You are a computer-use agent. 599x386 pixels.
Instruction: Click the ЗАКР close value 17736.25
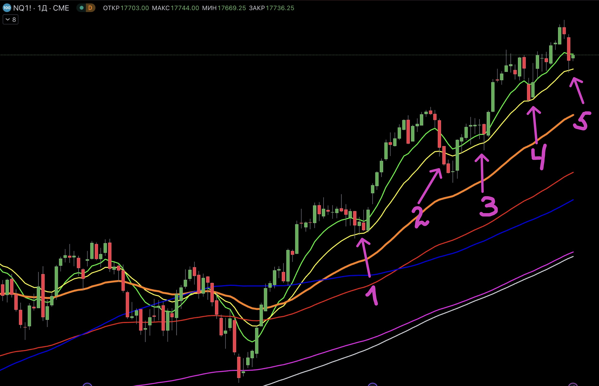click(280, 8)
